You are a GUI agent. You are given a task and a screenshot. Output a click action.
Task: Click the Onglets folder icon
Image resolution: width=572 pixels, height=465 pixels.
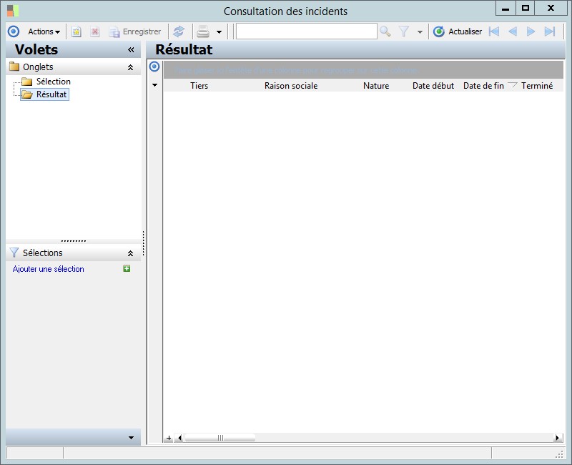pos(14,67)
